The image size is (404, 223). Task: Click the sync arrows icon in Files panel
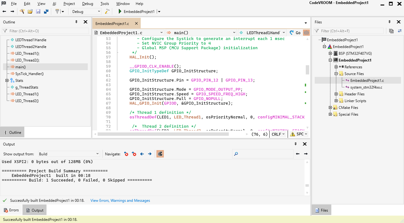point(400,31)
